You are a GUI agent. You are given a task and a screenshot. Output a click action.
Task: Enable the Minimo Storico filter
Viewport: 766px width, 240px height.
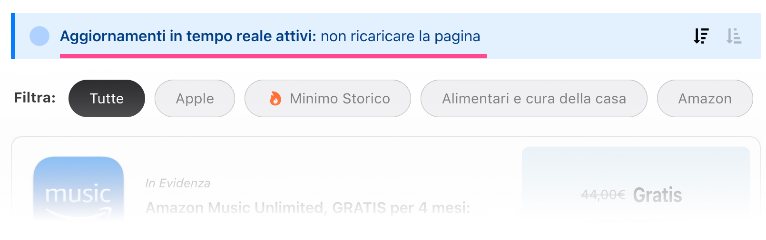pos(328,98)
